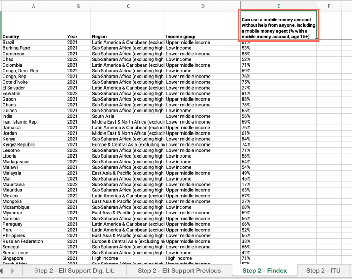Select Mali's 45% value cell
The width and height of the screenshot is (352, 279).
[x=278, y=178]
